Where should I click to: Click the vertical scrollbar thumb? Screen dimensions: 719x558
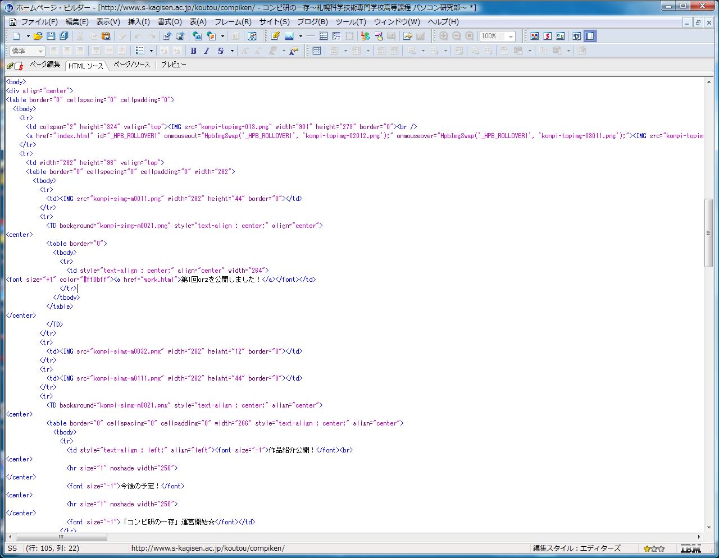pyautogui.click(x=709, y=233)
